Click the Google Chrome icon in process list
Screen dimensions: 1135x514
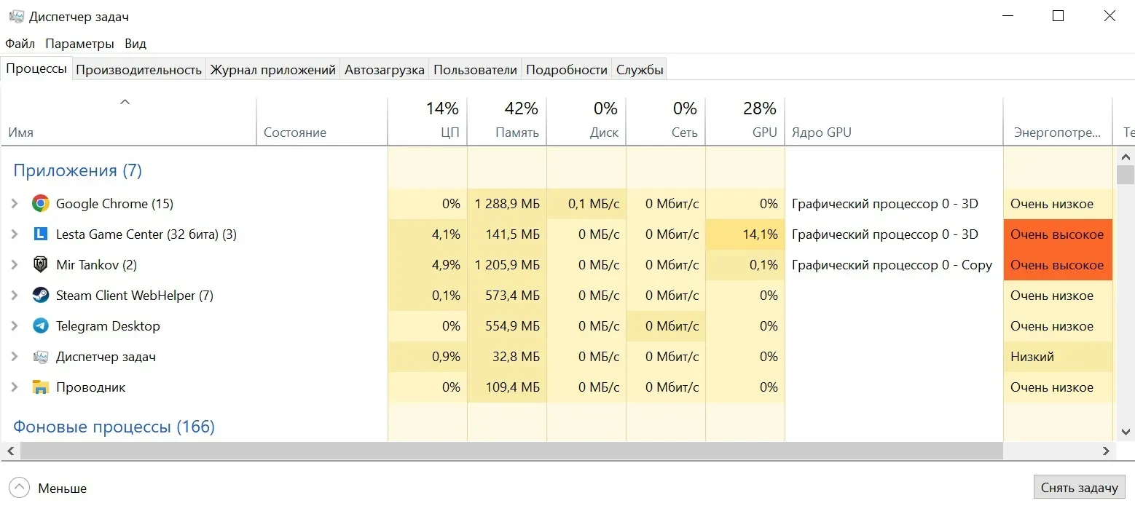coord(41,204)
